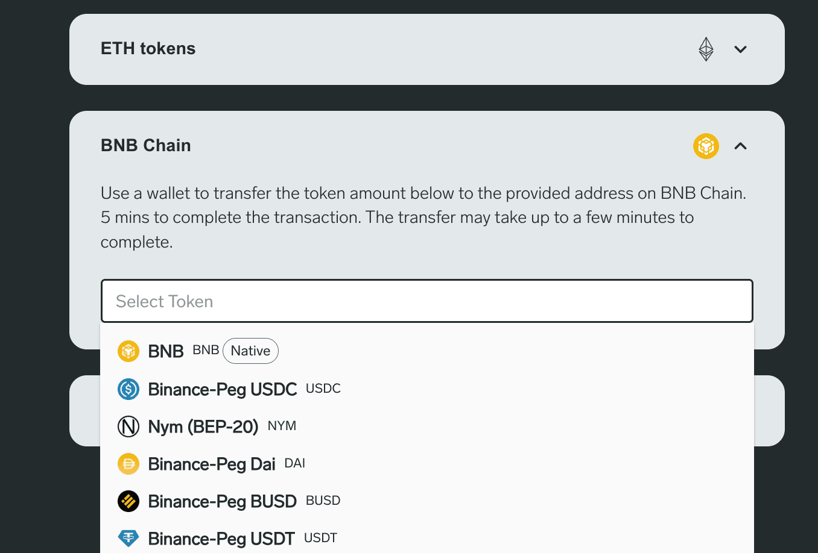Collapse the BNB Chain section chevron
Screen dimensions: 818x553
(x=741, y=146)
